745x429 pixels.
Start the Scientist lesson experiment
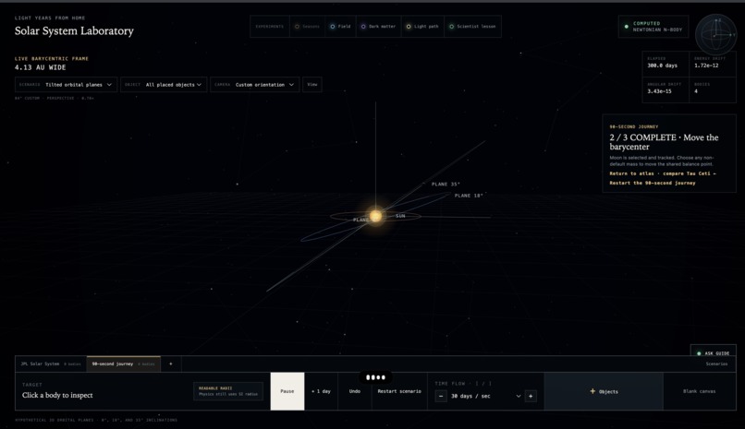(472, 27)
